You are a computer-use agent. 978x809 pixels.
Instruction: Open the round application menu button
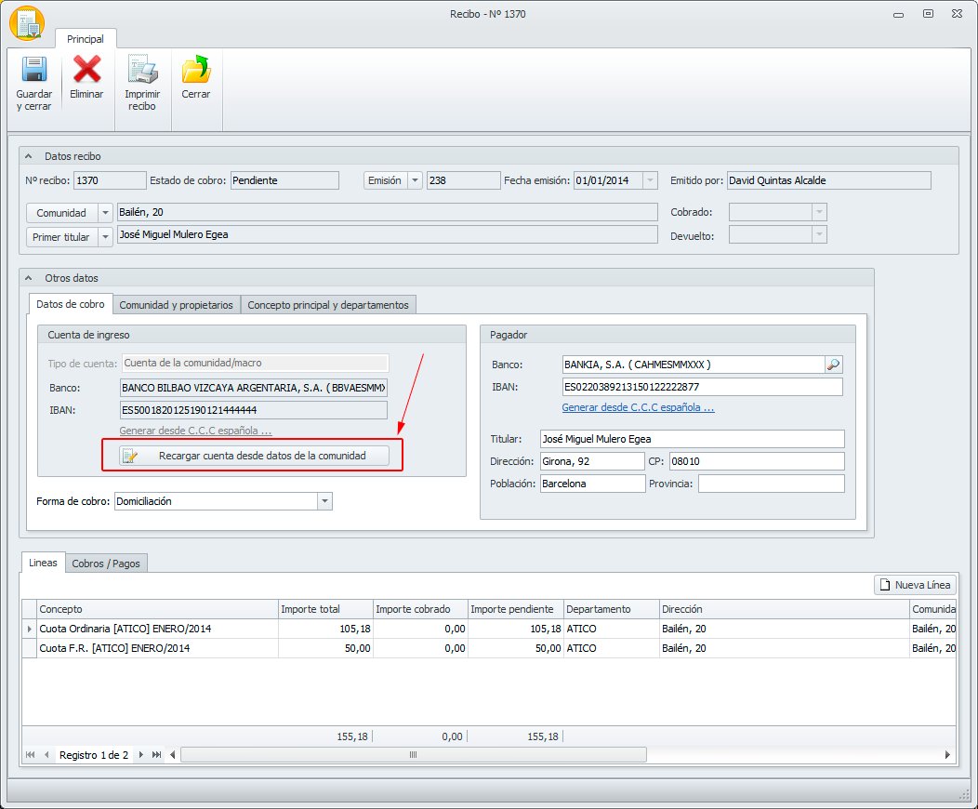click(x=27, y=23)
